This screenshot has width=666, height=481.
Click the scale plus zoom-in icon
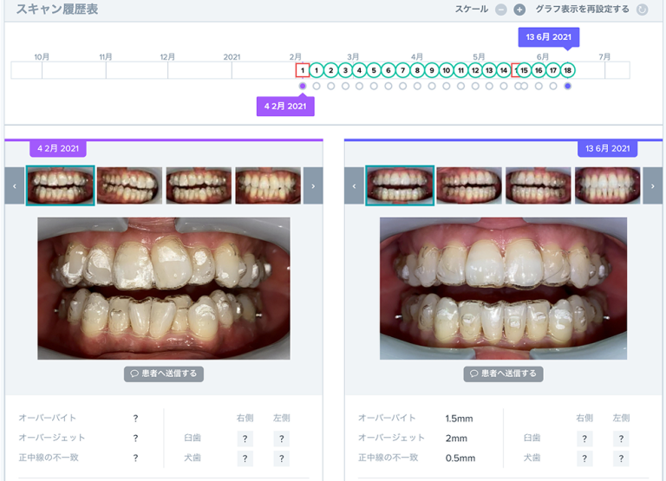(519, 10)
